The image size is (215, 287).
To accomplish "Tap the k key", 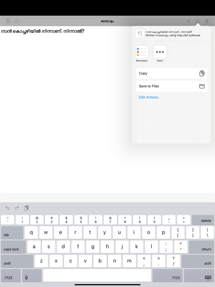I will [x=137, y=247].
